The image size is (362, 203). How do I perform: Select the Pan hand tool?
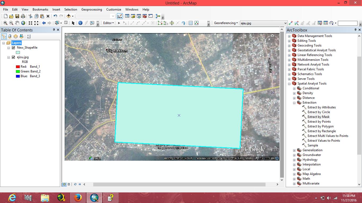pyautogui.click(x=17, y=23)
